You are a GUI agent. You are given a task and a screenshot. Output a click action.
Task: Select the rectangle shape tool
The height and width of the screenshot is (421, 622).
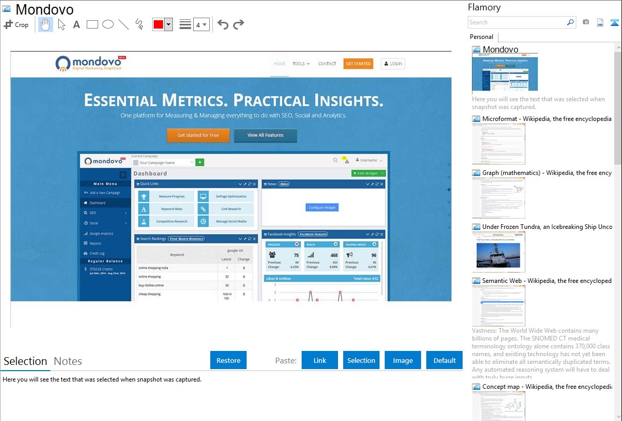click(x=92, y=24)
